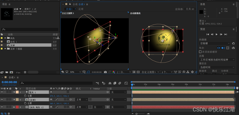The height and width of the screenshot is (115, 239).
Task: Click the always preview this view icon
Action: click(x=63, y=72)
